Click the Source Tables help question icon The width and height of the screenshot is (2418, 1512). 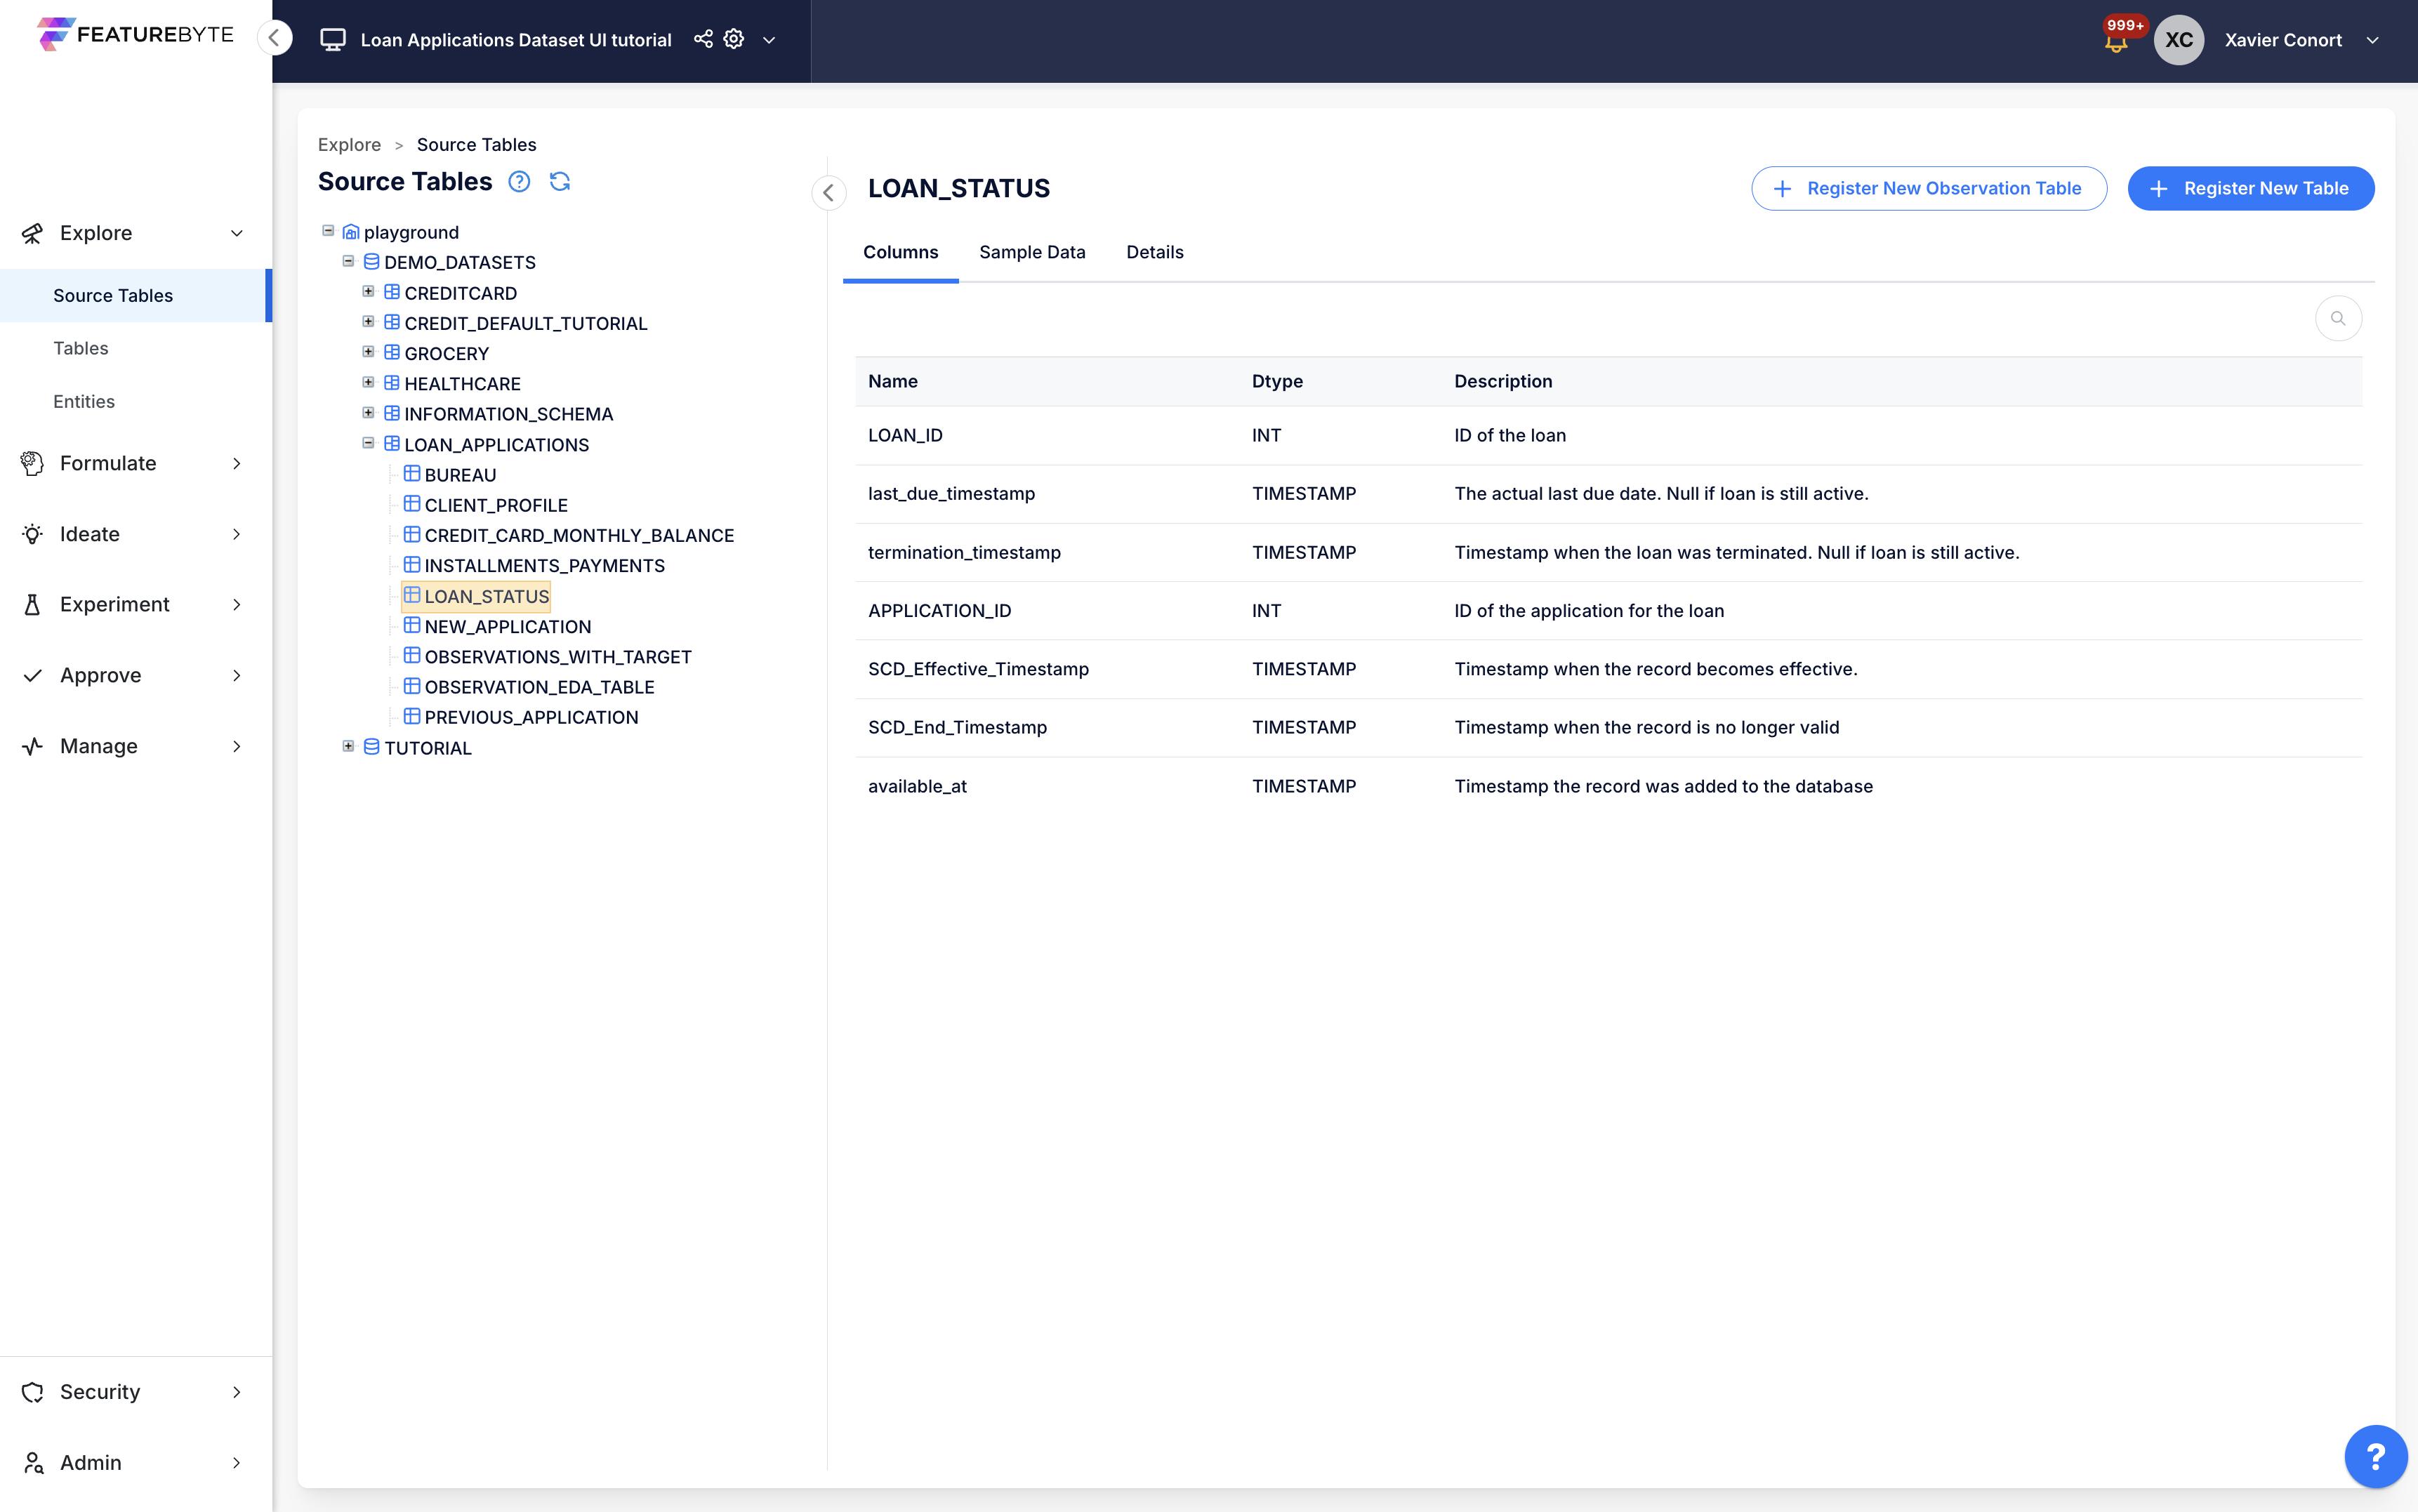click(519, 182)
